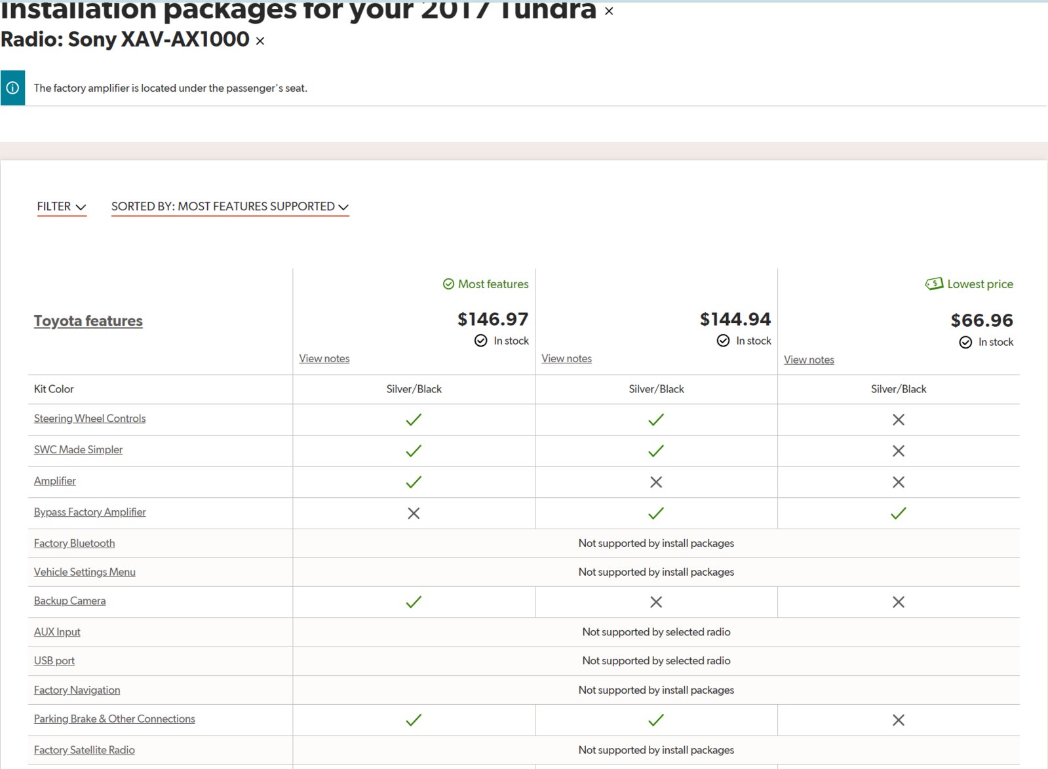Open USB port feature link
The height and width of the screenshot is (769, 1048).
[54, 661]
